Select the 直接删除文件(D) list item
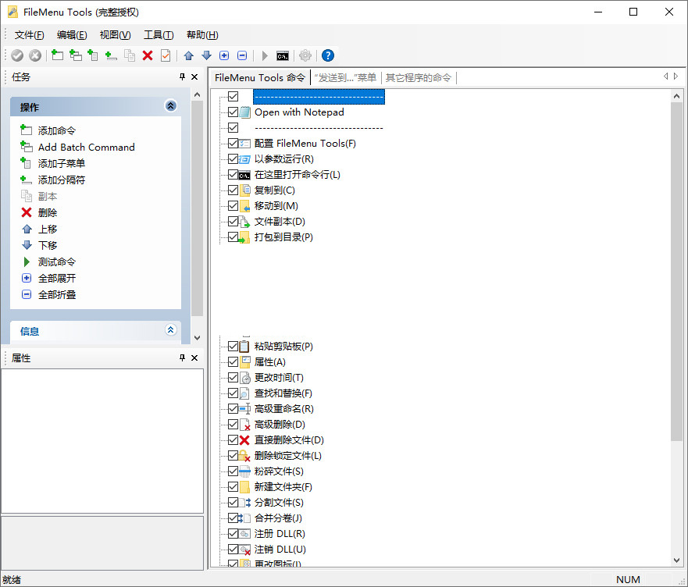Viewport: 688px width, 587px height. [288, 440]
